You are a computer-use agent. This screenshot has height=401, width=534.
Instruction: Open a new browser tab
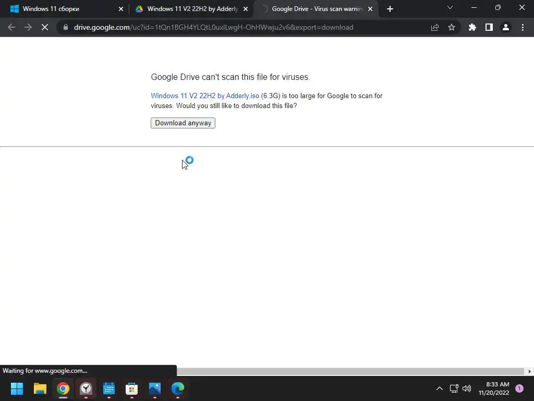point(390,9)
